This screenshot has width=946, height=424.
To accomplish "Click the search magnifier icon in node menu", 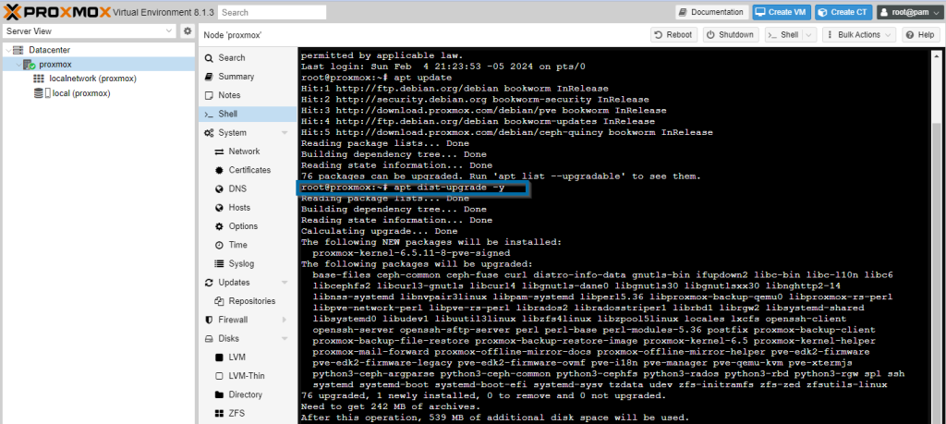I will [209, 58].
